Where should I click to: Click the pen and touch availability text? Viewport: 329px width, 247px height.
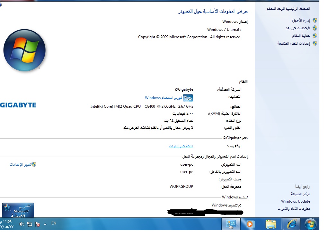pos(158,128)
